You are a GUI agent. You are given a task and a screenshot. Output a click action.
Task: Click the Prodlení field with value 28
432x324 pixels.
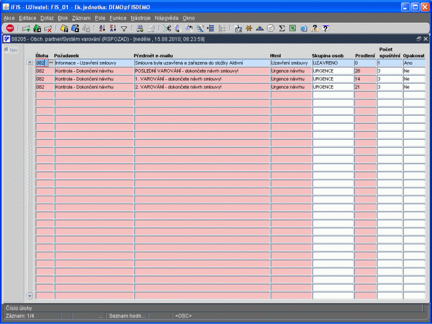(365, 71)
